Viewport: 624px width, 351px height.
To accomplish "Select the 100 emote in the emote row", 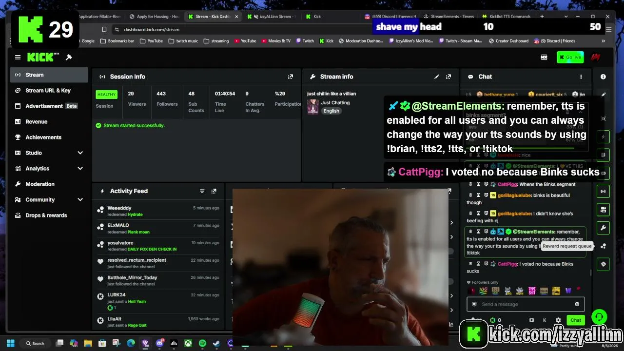I will click(x=484, y=291).
